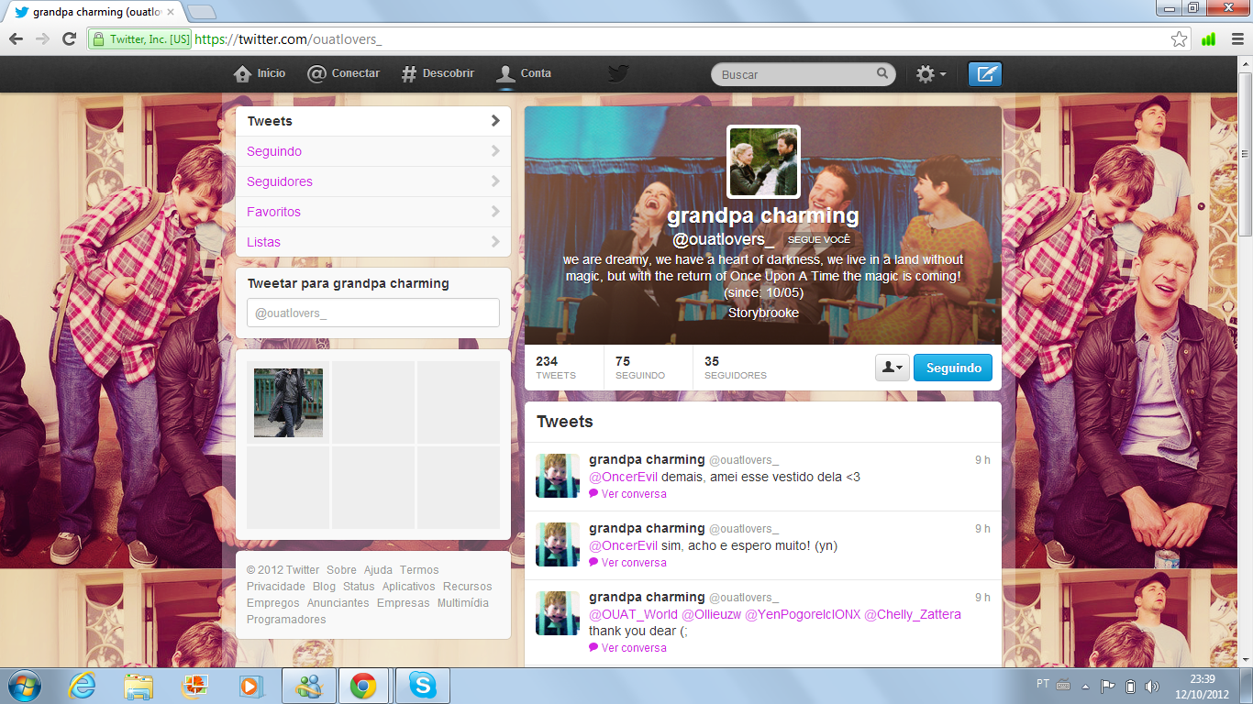This screenshot has height=704, width=1253.
Task: Click the address bar URL
Action: [289, 39]
